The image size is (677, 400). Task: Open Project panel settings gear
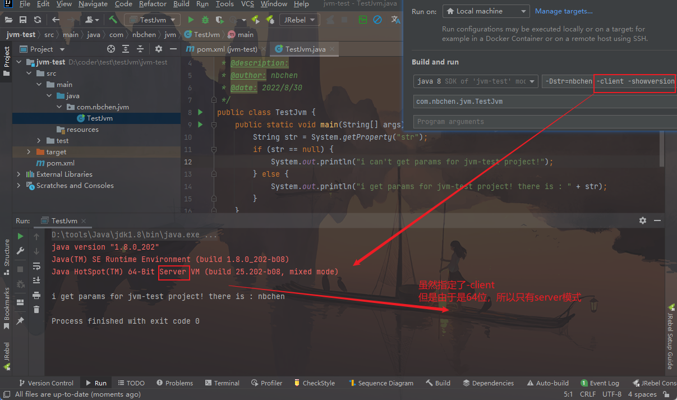158,49
